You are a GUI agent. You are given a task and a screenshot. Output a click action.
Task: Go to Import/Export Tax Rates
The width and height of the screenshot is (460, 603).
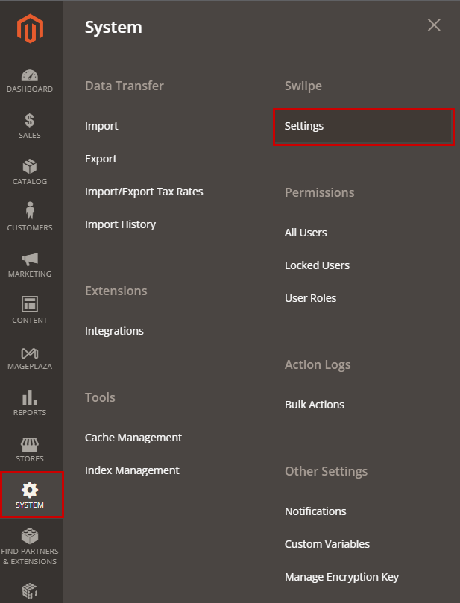click(144, 192)
